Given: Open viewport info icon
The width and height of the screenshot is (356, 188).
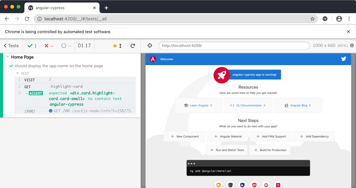Looking at the screenshot, I should [352, 45].
